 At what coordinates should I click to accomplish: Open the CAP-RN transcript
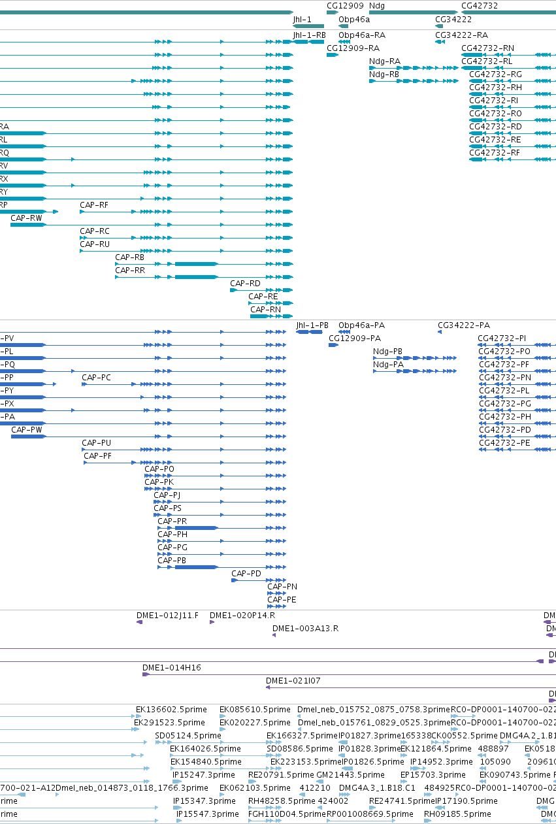[272, 316]
